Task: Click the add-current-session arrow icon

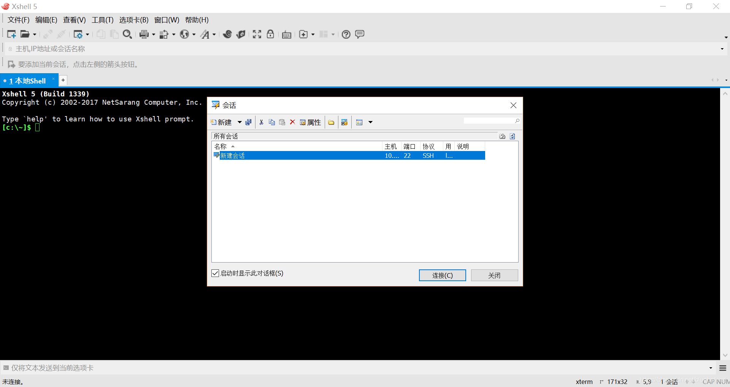Action: [x=11, y=64]
